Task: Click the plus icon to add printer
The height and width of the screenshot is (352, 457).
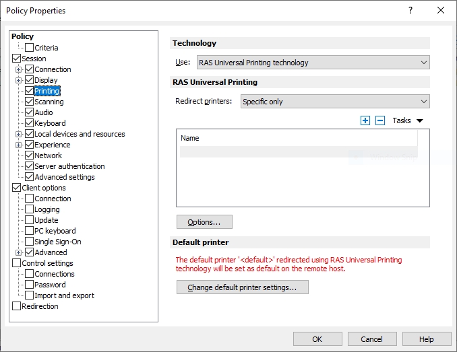Action: [x=365, y=120]
